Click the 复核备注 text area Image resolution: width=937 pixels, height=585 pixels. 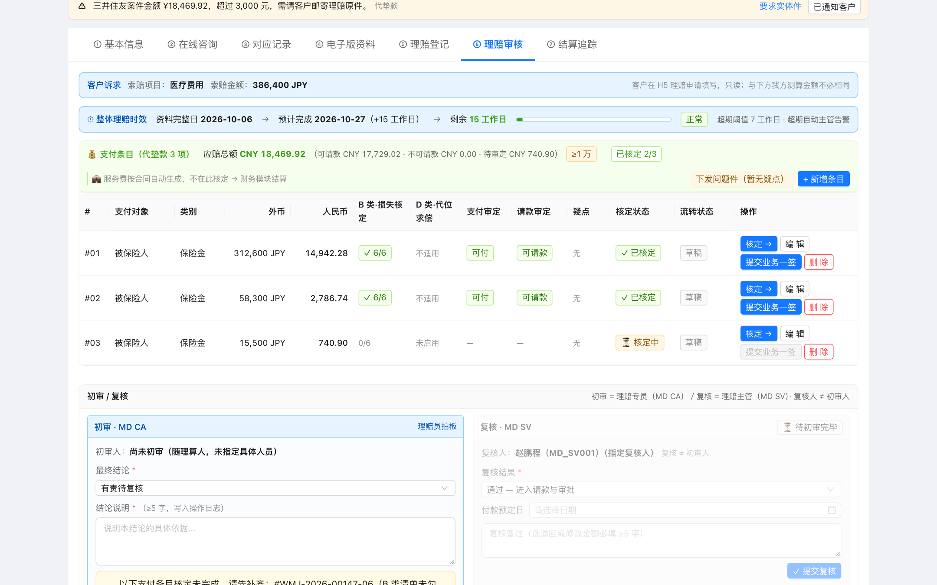[661, 540]
